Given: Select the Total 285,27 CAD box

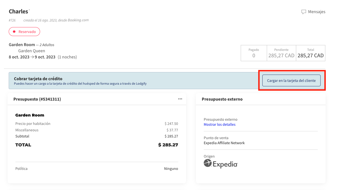Looking at the screenshot, I should [310, 53].
